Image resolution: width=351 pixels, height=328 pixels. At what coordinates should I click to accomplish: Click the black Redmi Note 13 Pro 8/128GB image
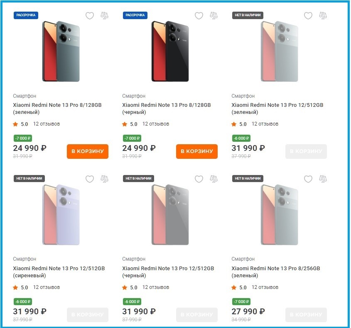(x=170, y=51)
